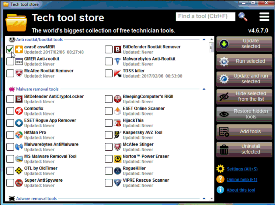Screen dimensions: 275x205
Task: Click the Combofix tool icon
Action: click(x=19, y=111)
